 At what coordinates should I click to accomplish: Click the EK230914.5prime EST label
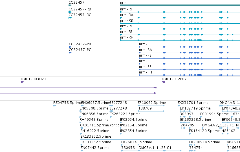pos(204,142)
